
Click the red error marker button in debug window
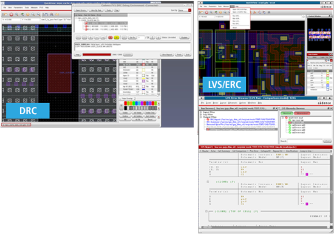[110, 38]
